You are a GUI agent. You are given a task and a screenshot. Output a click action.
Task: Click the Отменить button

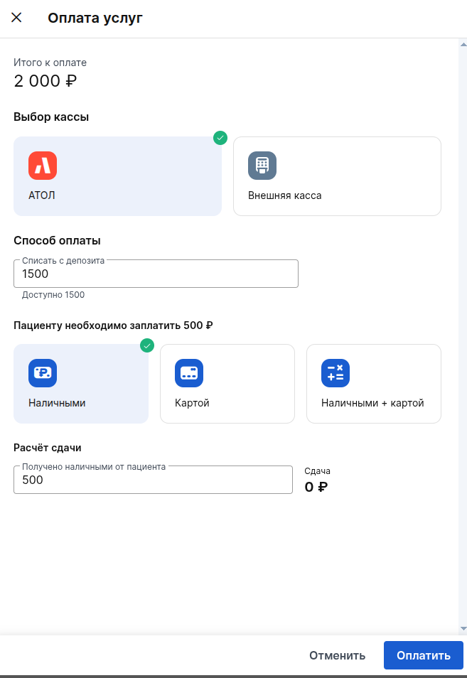click(337, 655)
